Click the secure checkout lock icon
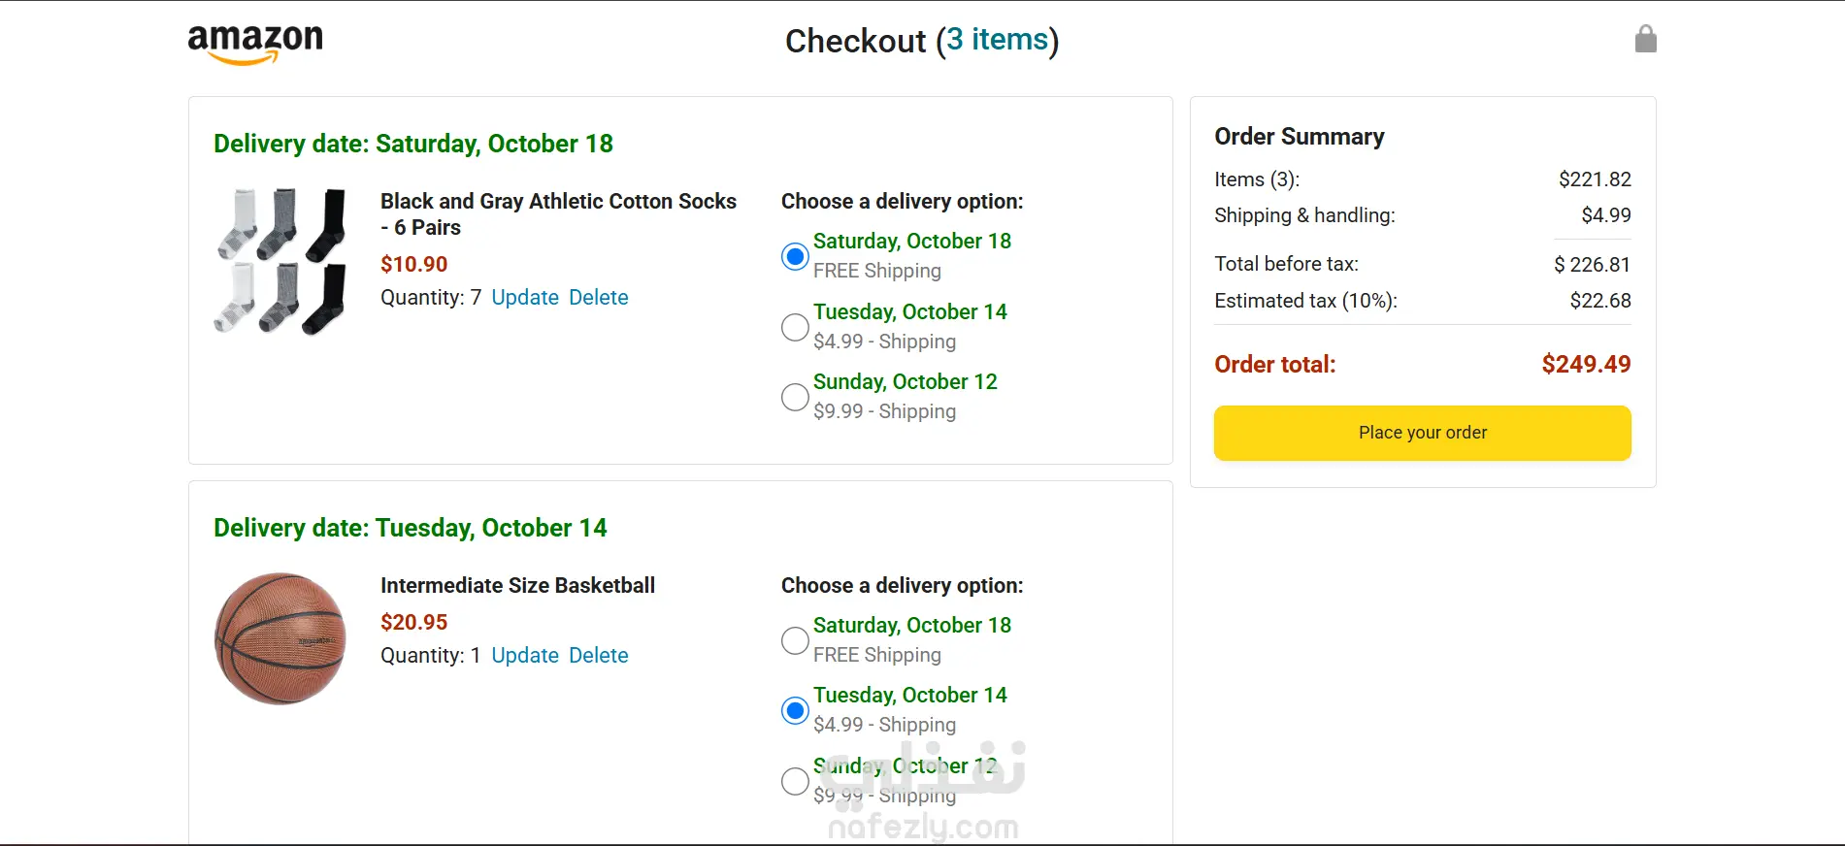Viewport: 1845px width, 846px height. pos(1645,40)
